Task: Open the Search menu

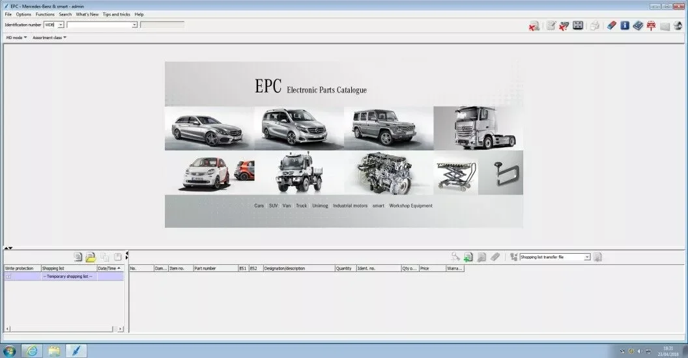Action: tap(65, 14)
